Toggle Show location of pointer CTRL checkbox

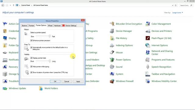31,72
